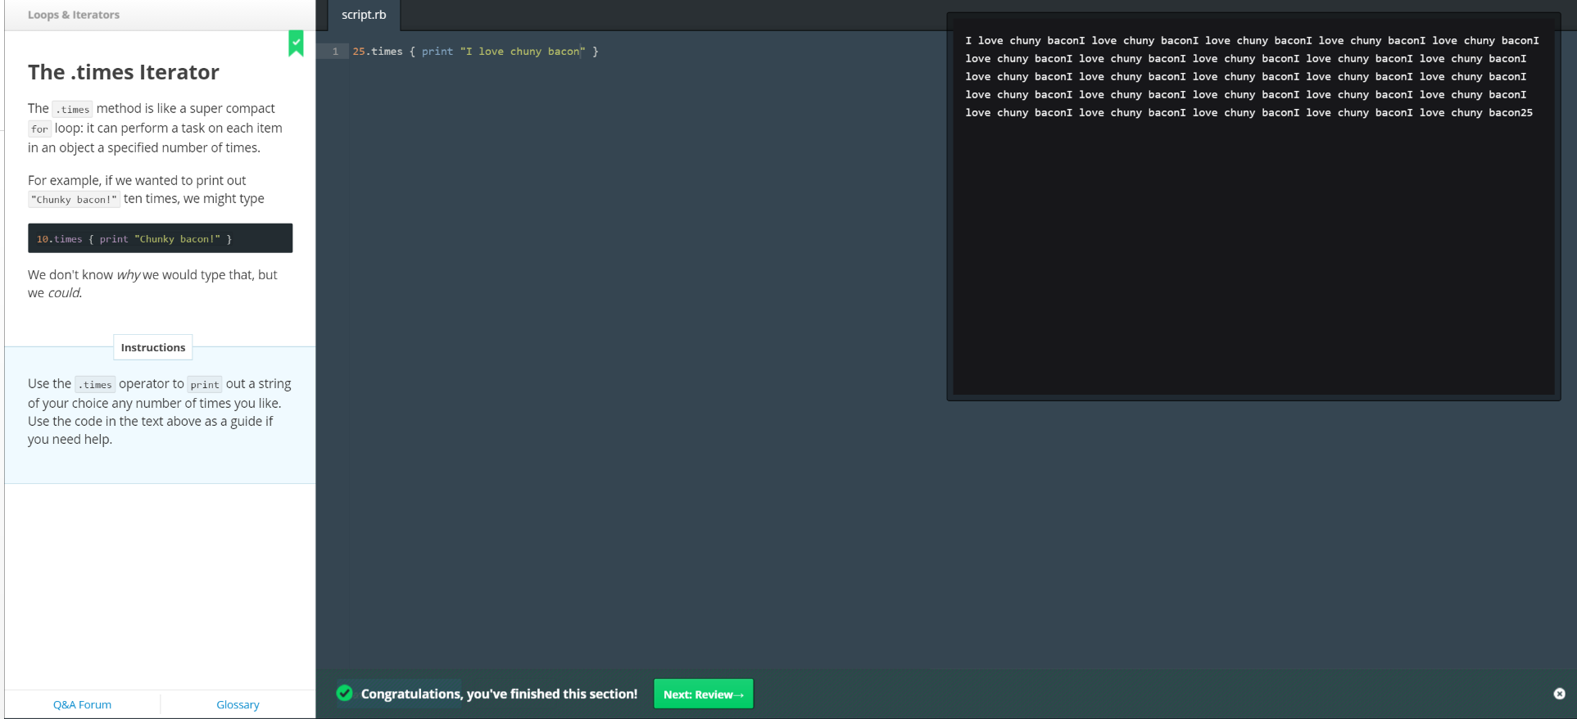
Task: Open the Q&A Forum link
Action: 82,704
